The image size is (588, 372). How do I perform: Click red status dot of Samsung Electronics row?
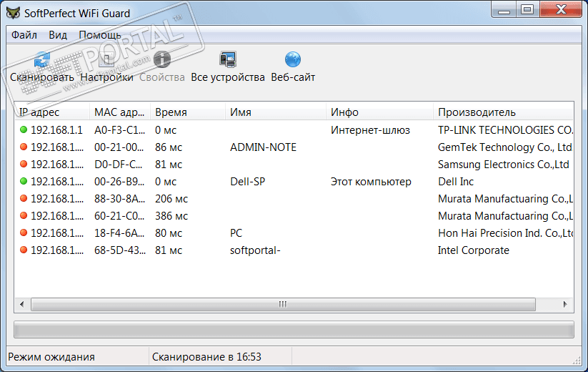point(24,165)
